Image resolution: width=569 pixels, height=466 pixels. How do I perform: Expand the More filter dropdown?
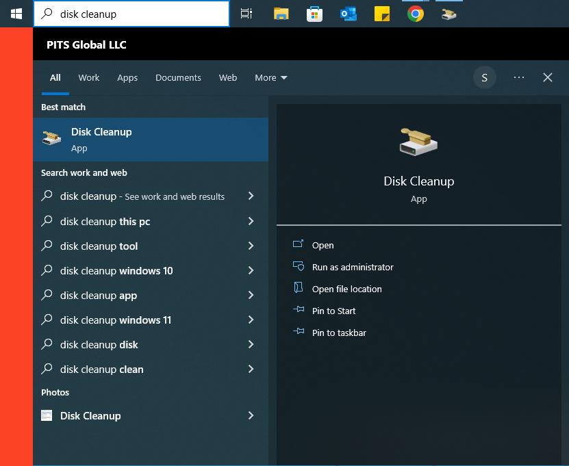pyautogui.click(x=271, y=77)
